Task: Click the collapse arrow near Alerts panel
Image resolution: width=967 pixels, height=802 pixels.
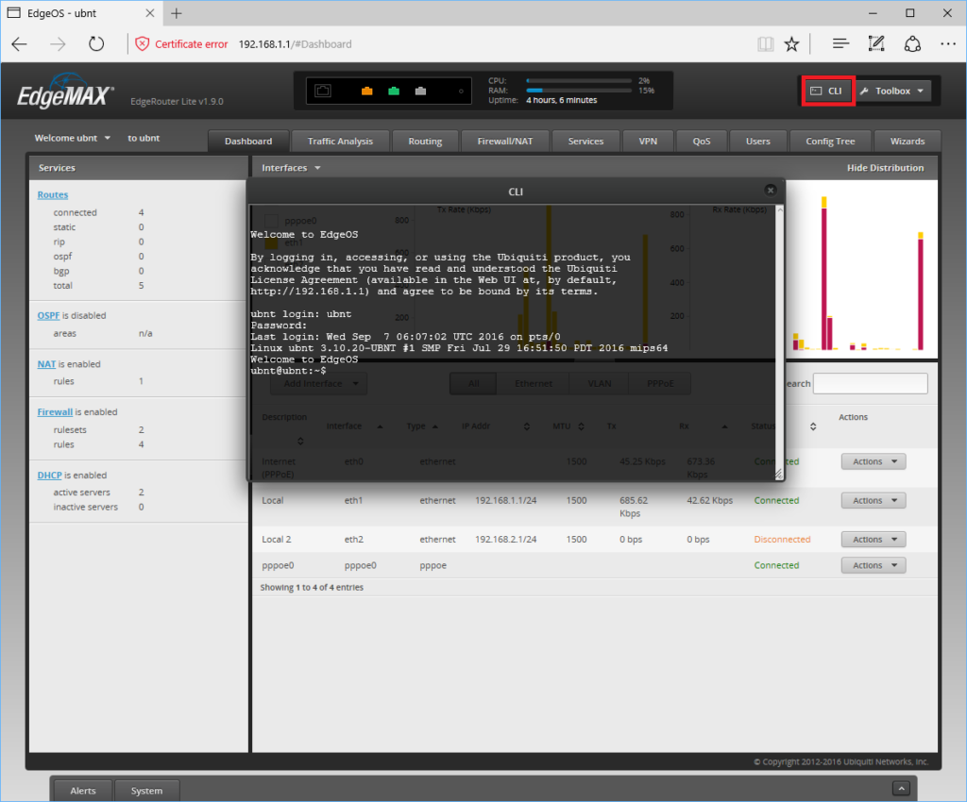Action: pos(901,787)
